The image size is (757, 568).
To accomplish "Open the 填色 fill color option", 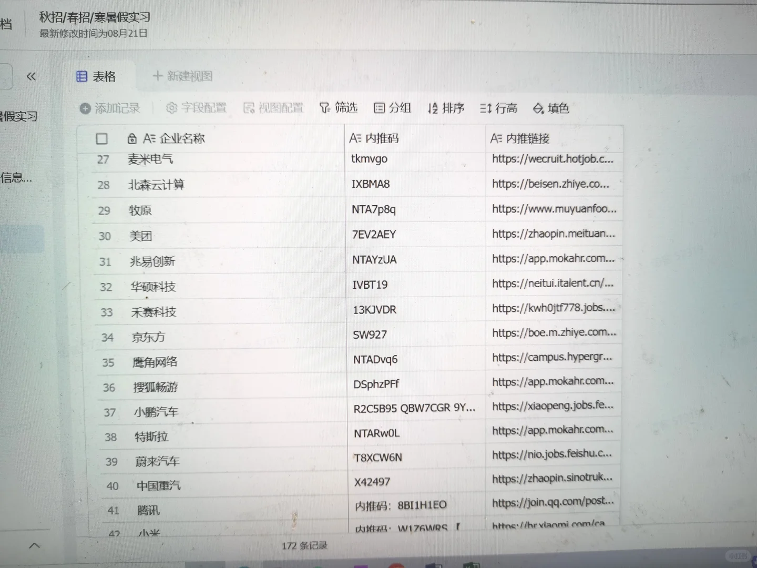I will pyautogui.click(x=551, y=108).
